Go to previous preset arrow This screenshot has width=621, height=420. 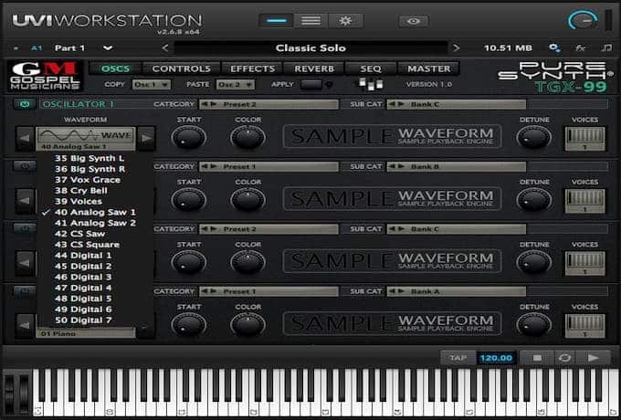click(x=165, y=47)
